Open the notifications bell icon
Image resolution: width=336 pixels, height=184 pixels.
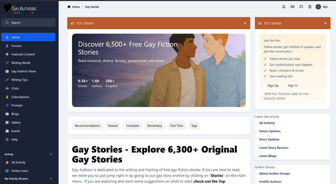pos(284,7)
